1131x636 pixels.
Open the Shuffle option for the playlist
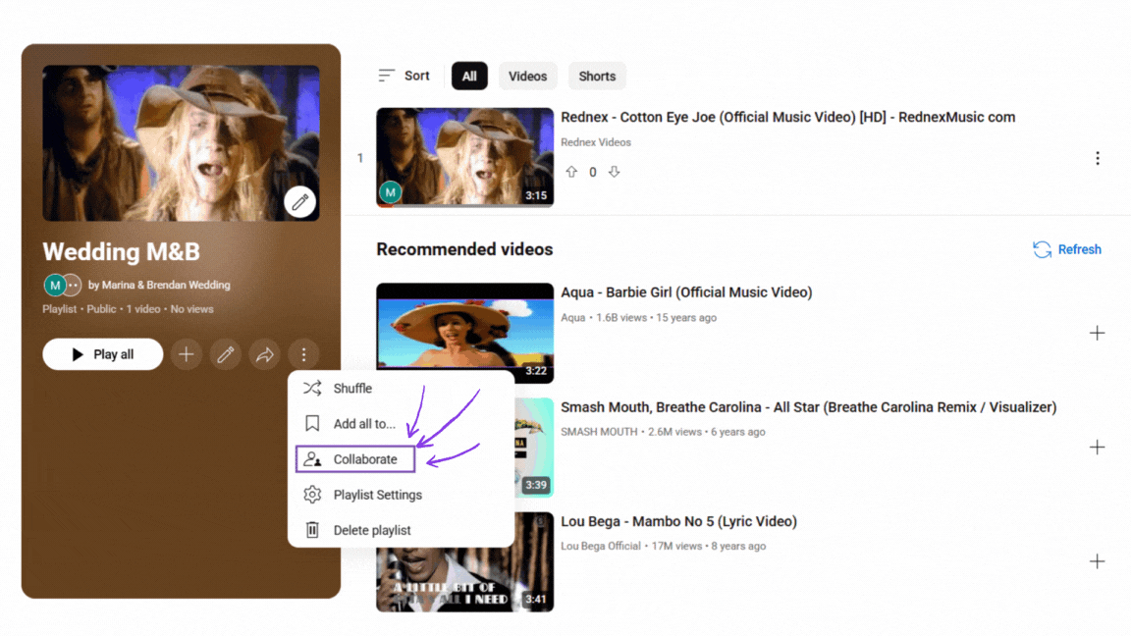point(355,388)
